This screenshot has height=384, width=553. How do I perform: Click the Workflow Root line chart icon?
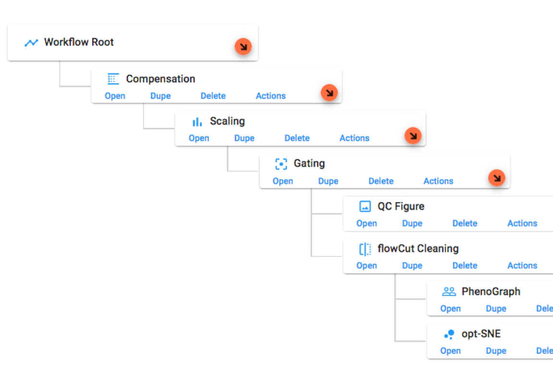point(31,42)
